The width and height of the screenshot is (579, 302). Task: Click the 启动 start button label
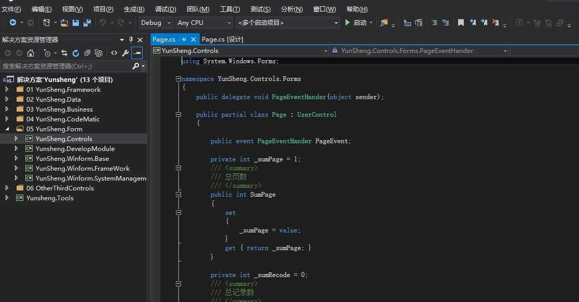[360, 23]
